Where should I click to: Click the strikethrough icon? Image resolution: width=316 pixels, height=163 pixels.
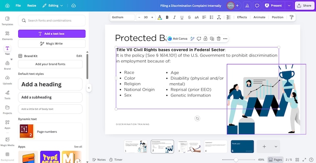click(189, 17)
